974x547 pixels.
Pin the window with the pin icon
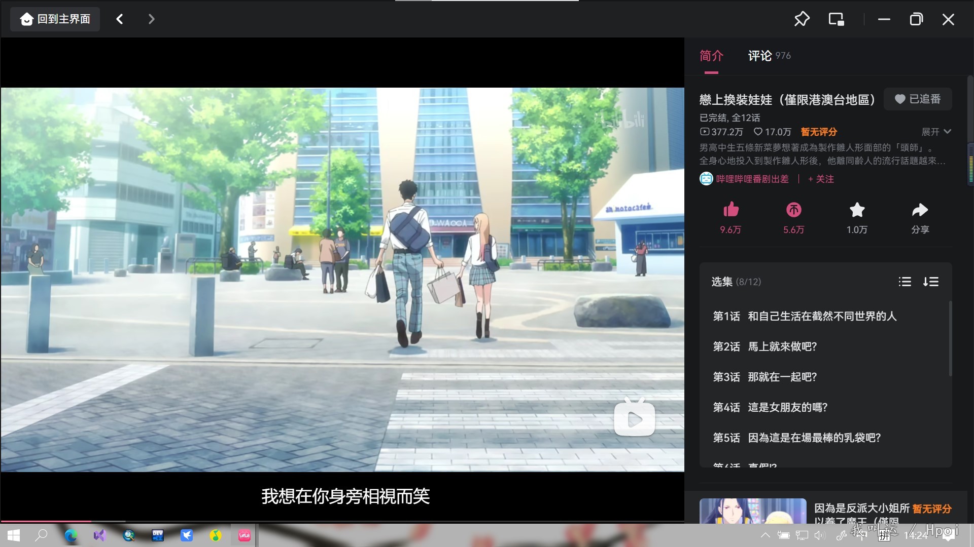click(x=802, y=19)
